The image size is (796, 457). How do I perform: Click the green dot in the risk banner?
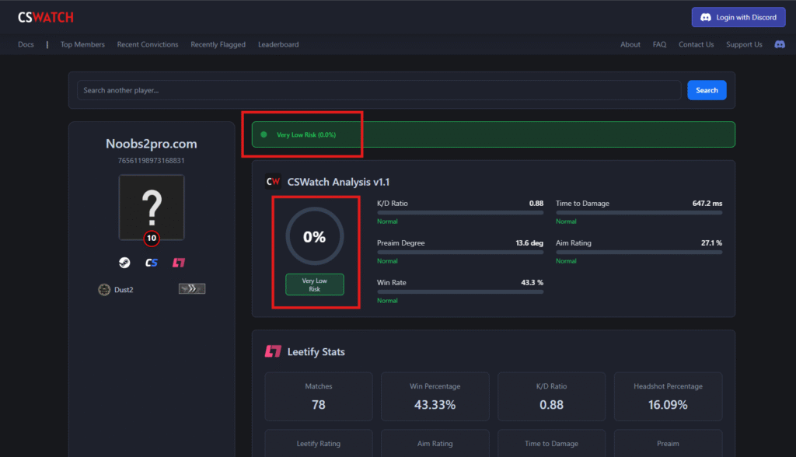coord(264,134)
